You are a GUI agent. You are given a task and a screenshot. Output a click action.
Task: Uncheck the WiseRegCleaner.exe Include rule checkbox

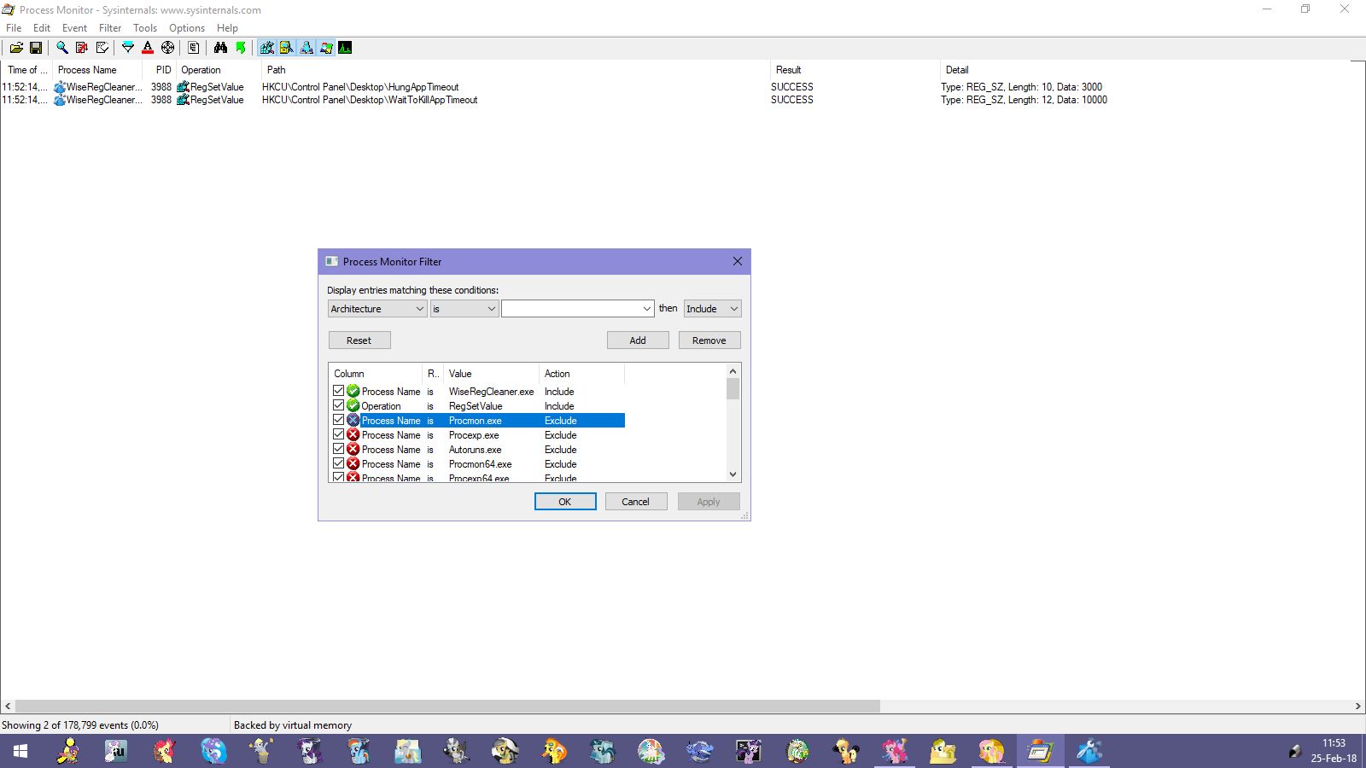(338, 391)
